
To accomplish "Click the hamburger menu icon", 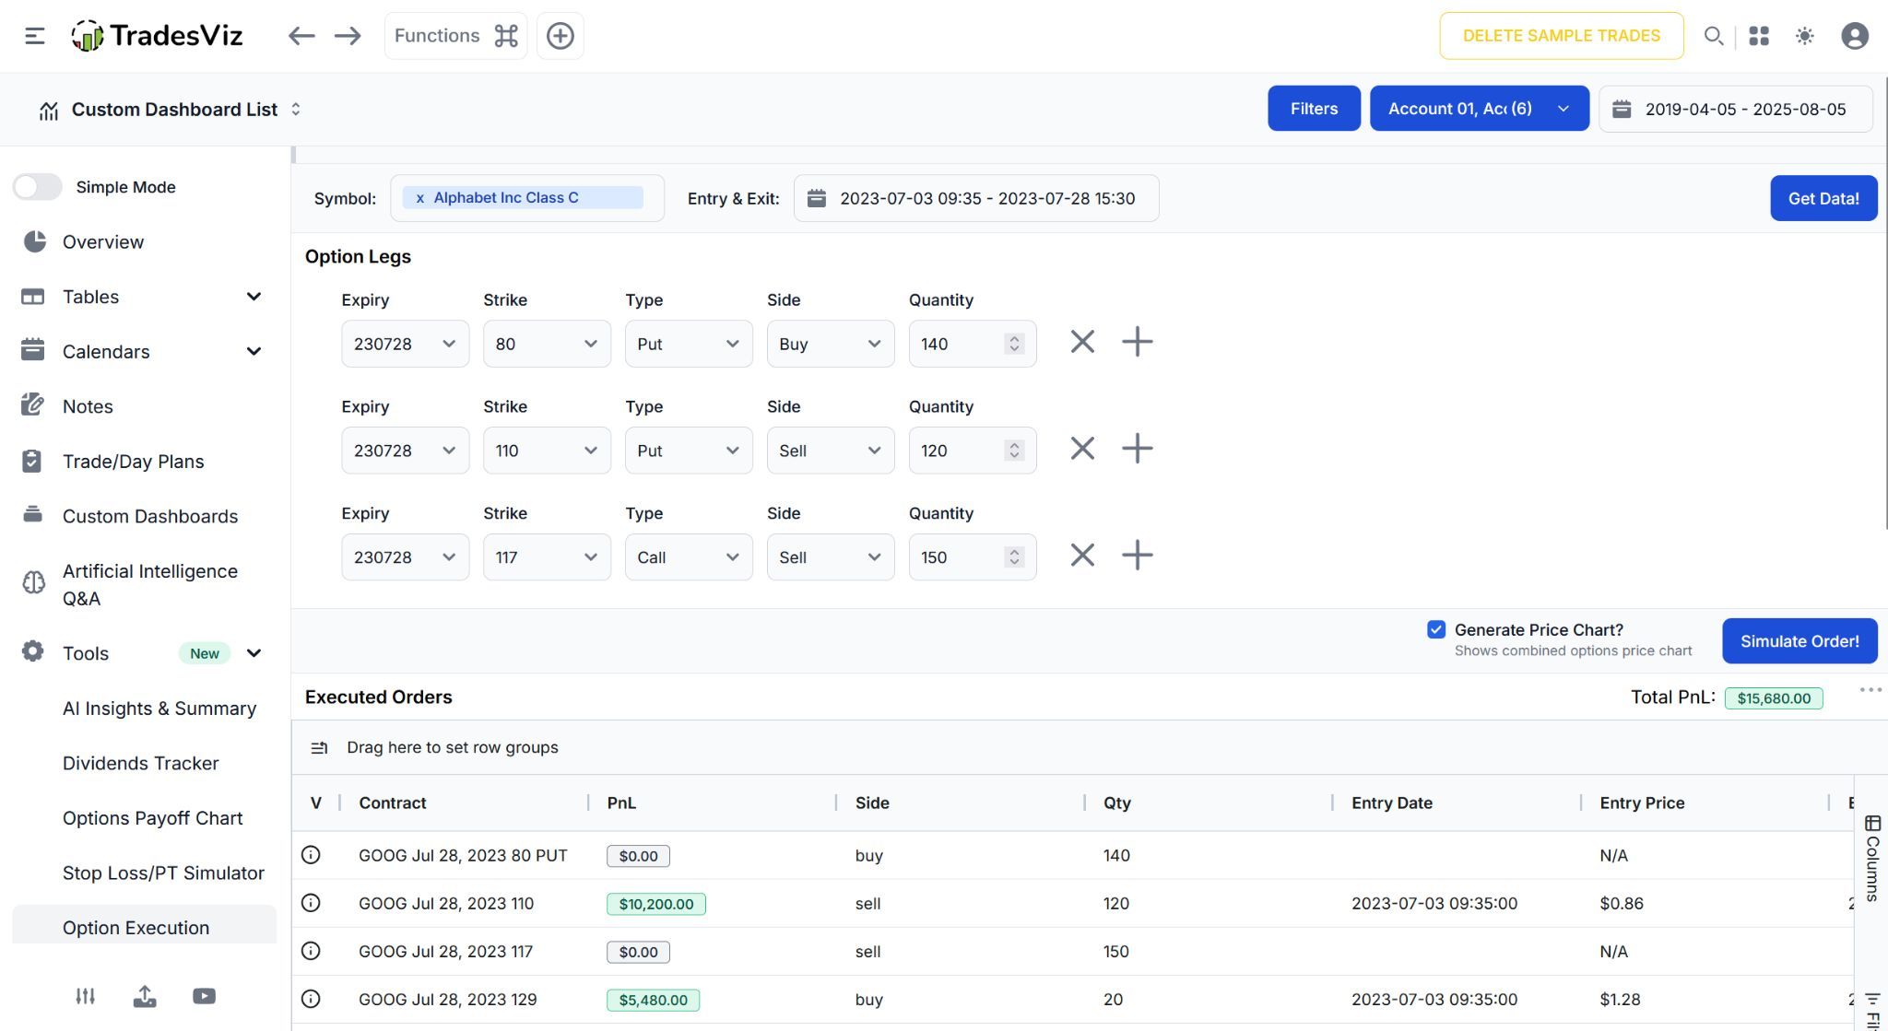I will [35, 36].
